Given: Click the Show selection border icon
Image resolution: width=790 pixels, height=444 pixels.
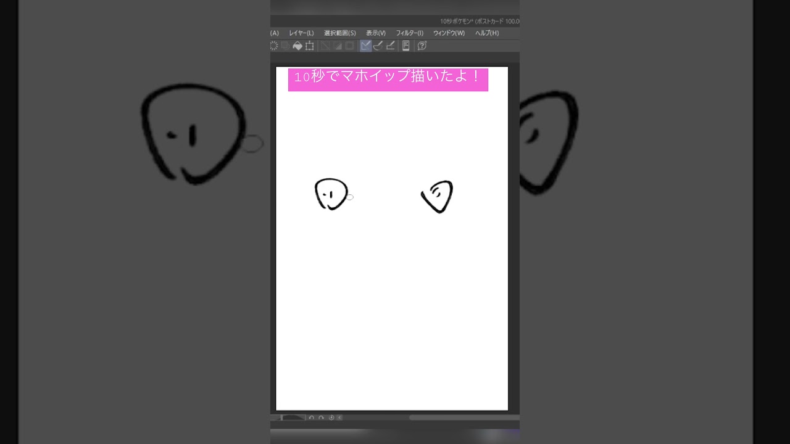Looking at the screenshot, I should (x=349, y=46).
